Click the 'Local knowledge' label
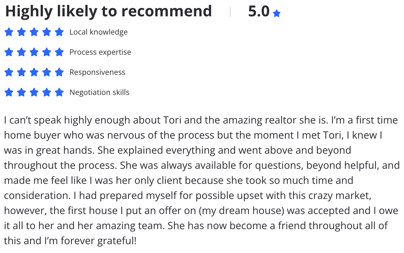This screenshot has width=404, height=253. (x=99, y=32)
